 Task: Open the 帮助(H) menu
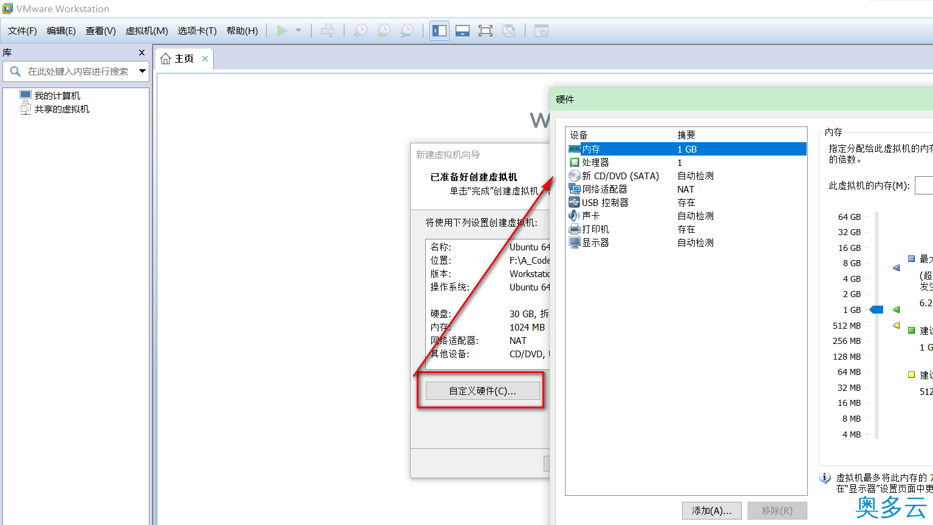pyautogui.click(x=242, y=31)
